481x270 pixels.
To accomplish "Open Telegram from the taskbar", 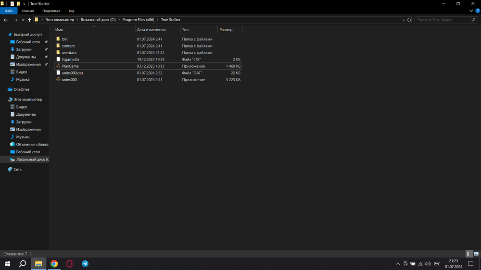I will (x=85, y=264).
